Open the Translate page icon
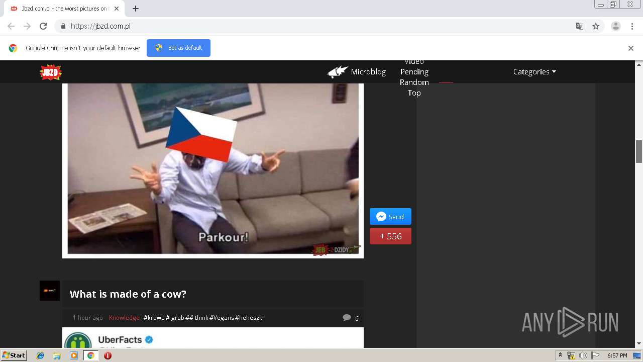The image size is (643, 362). (x=580, y=26)
